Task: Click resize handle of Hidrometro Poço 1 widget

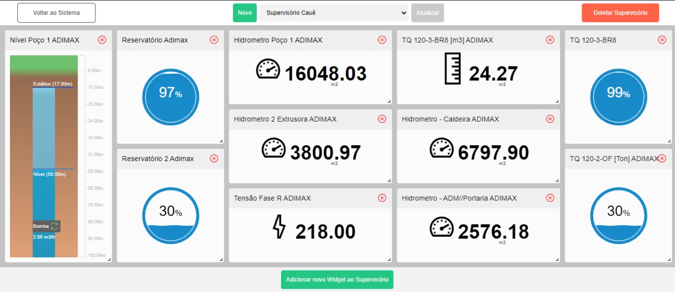Action: click(x=389, y=102)
